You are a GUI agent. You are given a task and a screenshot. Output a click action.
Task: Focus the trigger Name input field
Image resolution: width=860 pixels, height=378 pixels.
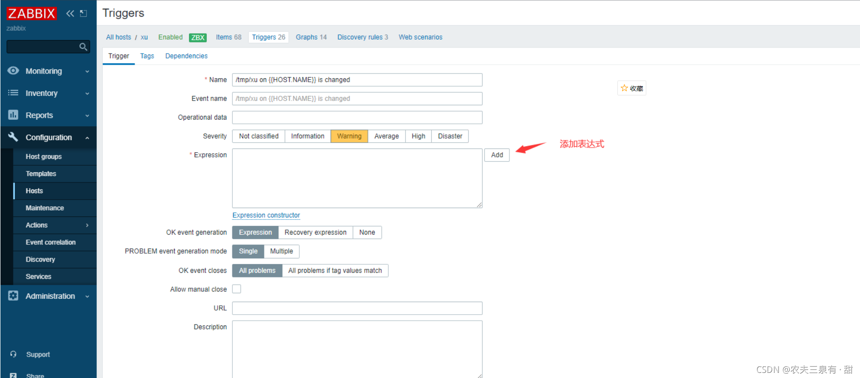click(x=357, y=80)
